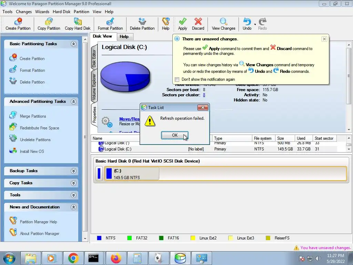Select the small first partition block on disk map
Image resolution: width=353 pixels, height=265 pixels.
99,174
